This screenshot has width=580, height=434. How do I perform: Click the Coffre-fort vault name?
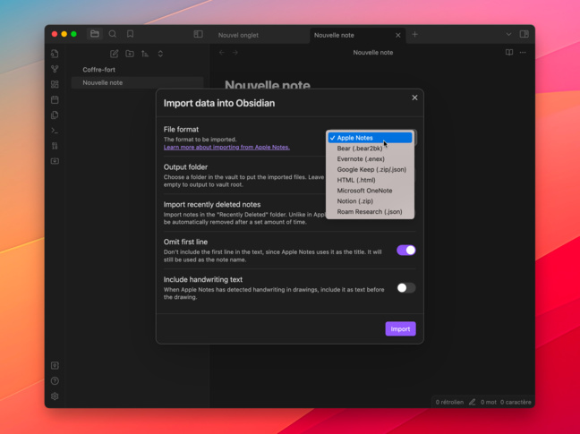coord(98,70)
